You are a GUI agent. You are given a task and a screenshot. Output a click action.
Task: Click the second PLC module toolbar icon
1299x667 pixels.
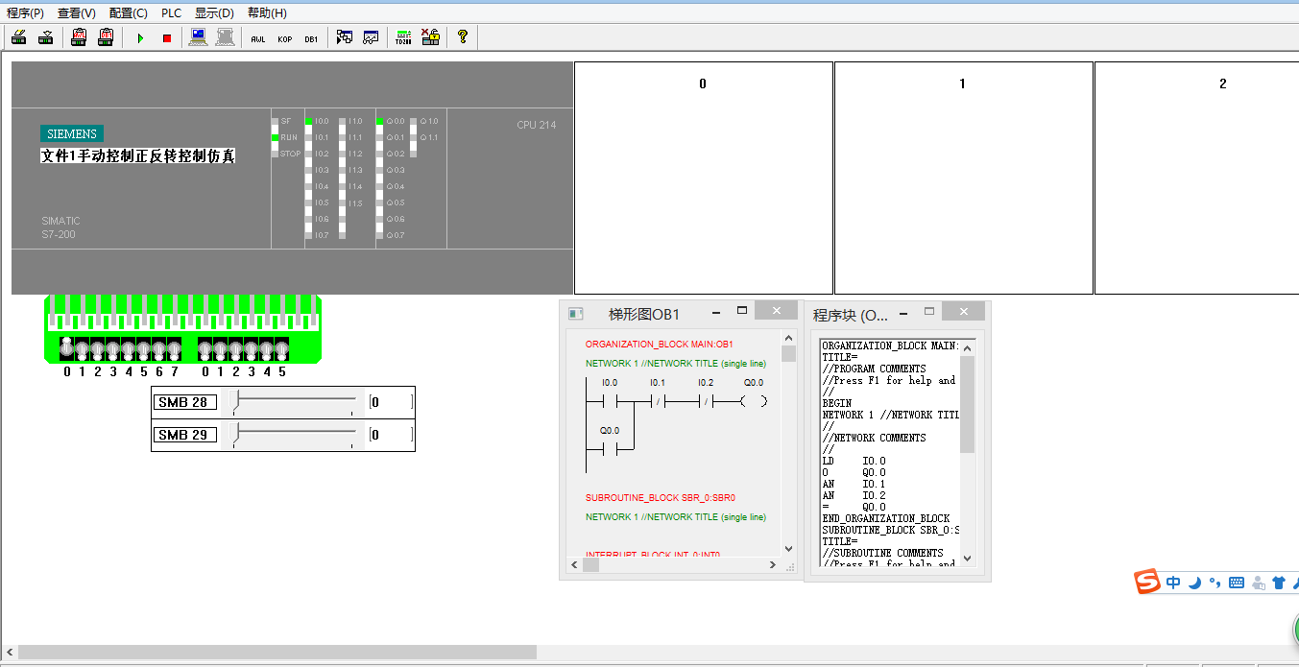click(45, 37)
